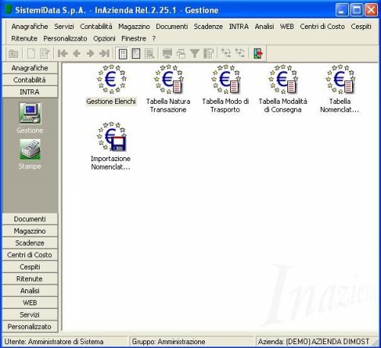Expand the Magazzino sidebar section
This screenshot has height=348, width=381.
pyautogui.click(x=30, y=231)
